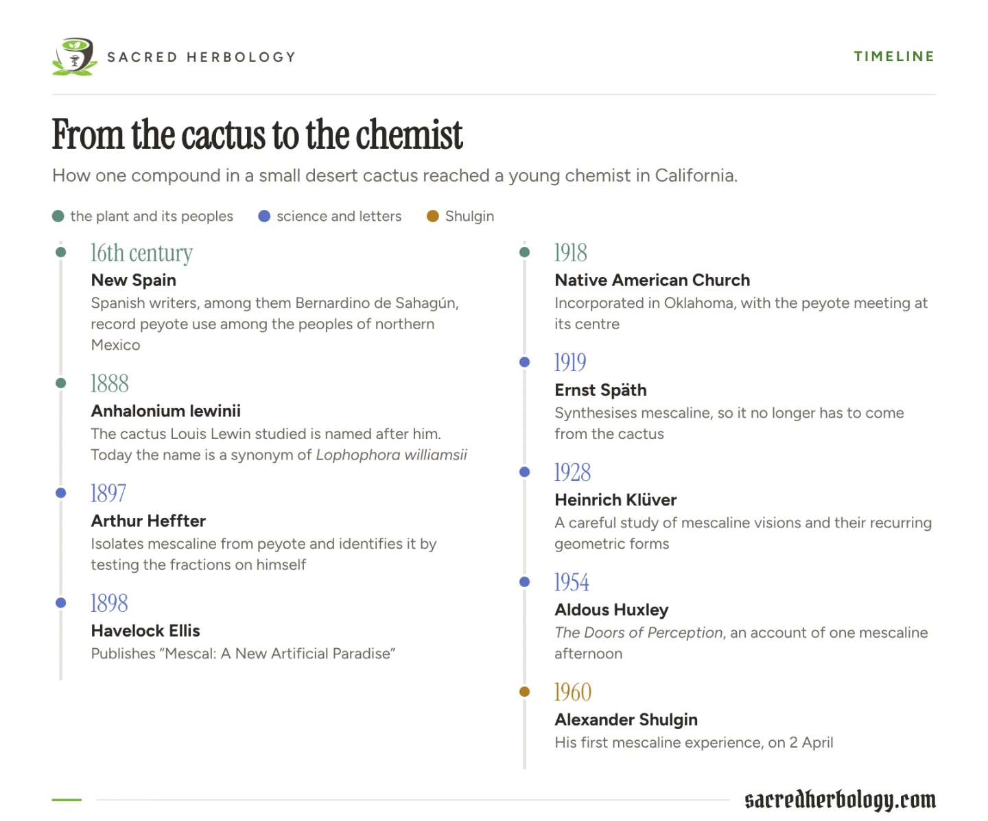
Task: Click the heading 'From the cactus to the chemist'
Action: (x=257, y=134)
